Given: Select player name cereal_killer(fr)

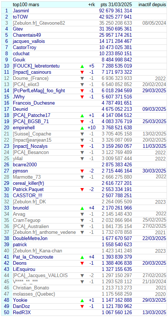Looking at the screenshot, I should (28, 183).
